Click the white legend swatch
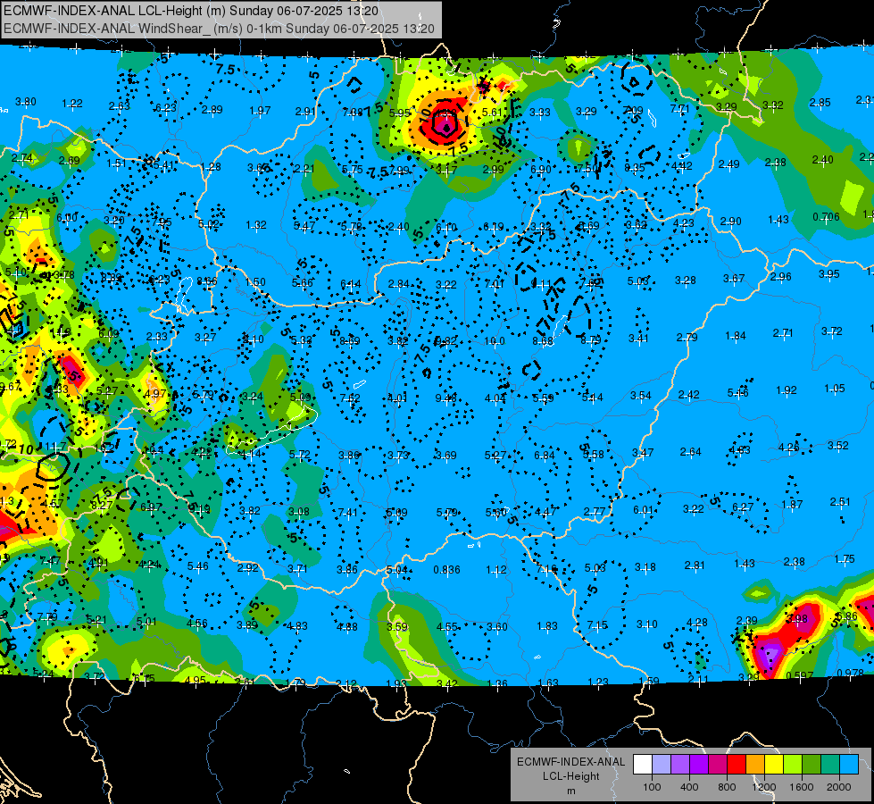The height and width of the screenshot is (804, 874). tap(643, 765)
